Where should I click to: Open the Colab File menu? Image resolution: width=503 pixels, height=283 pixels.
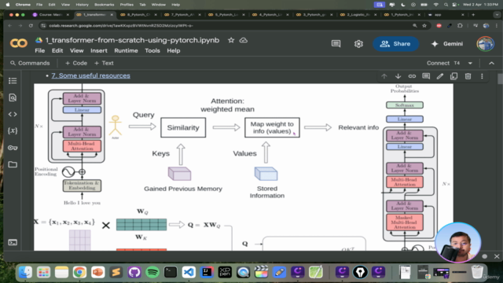[x=40, y=50]
